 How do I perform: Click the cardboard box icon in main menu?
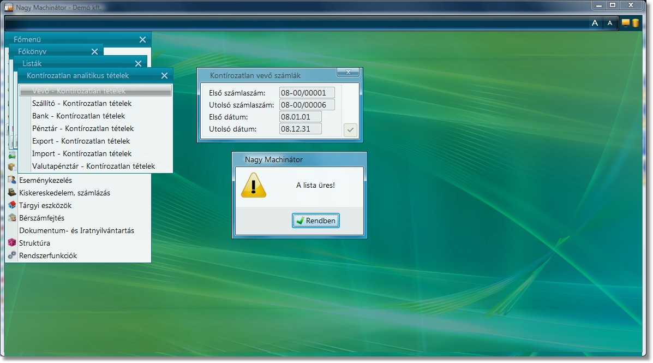tap(12, 166)
